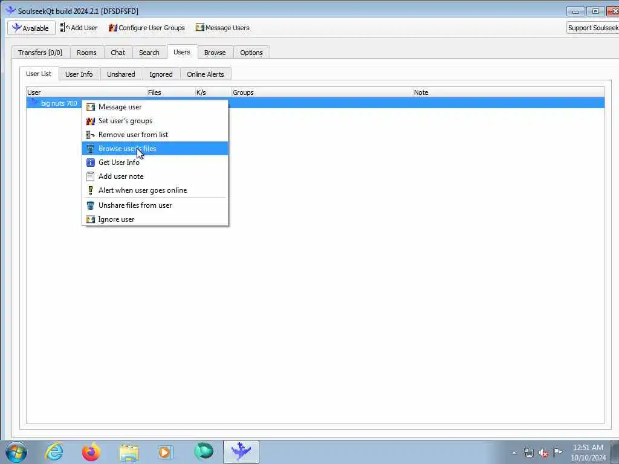Open Configure User Groups
The height and width of the screenshot is (464, 619).
146,28
